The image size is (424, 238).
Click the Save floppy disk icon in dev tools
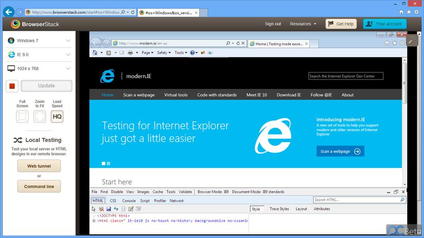[109, 209]
